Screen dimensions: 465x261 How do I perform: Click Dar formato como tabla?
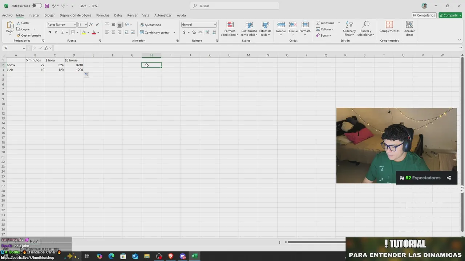click(249, 29)
